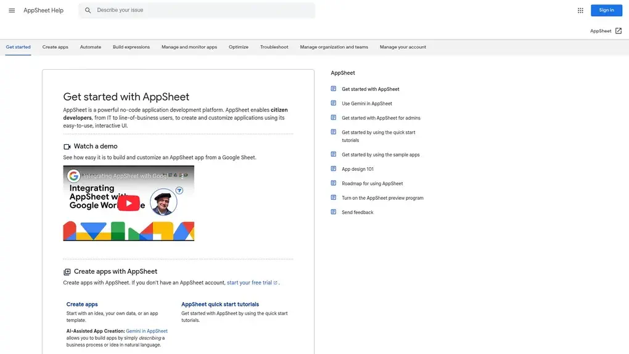
Task: Click the article icon beside sample apps entry
Action: pyautogui.click(x=334, y=154)
